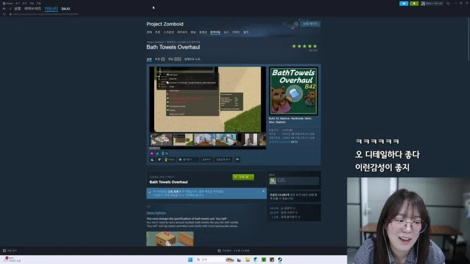Select the 아트워크 hub tab
The width and height of the screenshot is (470, 264).
click(182, 32)
